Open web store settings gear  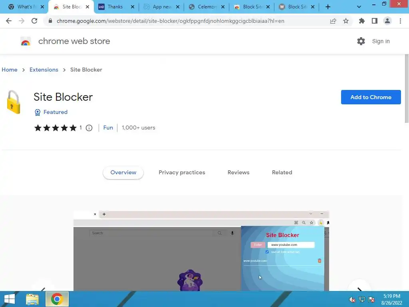coord(361,41)
